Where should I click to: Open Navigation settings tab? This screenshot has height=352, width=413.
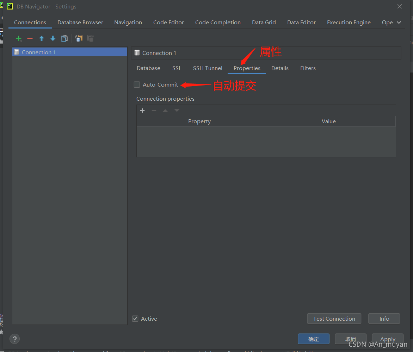pyautogui.click(x=128, y=23)
